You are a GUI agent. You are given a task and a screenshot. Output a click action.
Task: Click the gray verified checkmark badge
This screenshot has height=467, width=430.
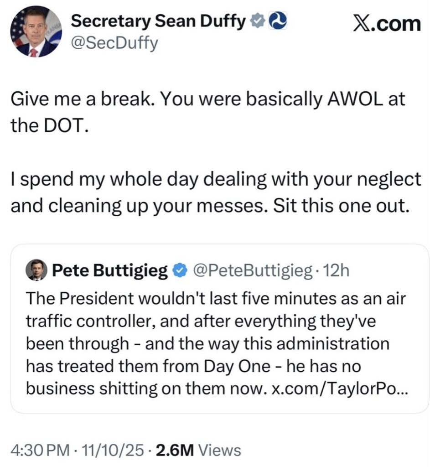tap(259, 21)
